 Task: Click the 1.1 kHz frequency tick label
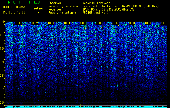tap(2, 35)
